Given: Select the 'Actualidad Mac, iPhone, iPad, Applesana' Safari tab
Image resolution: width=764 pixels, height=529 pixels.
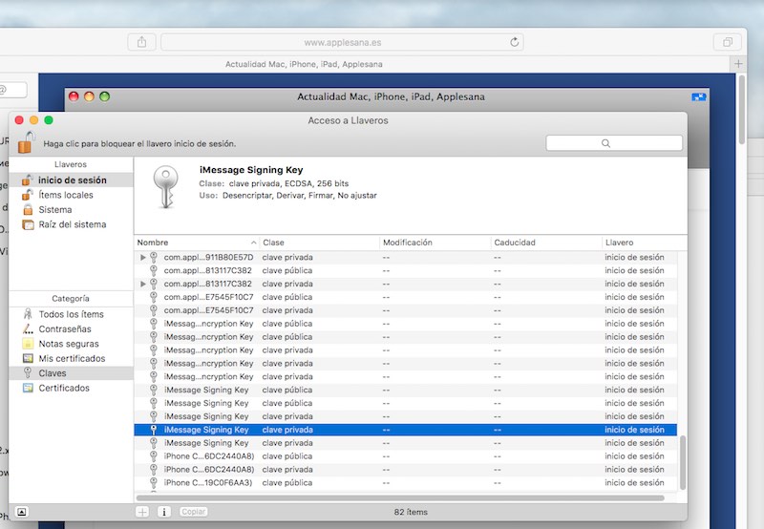Looking at the screenshot, I should 304,64.
